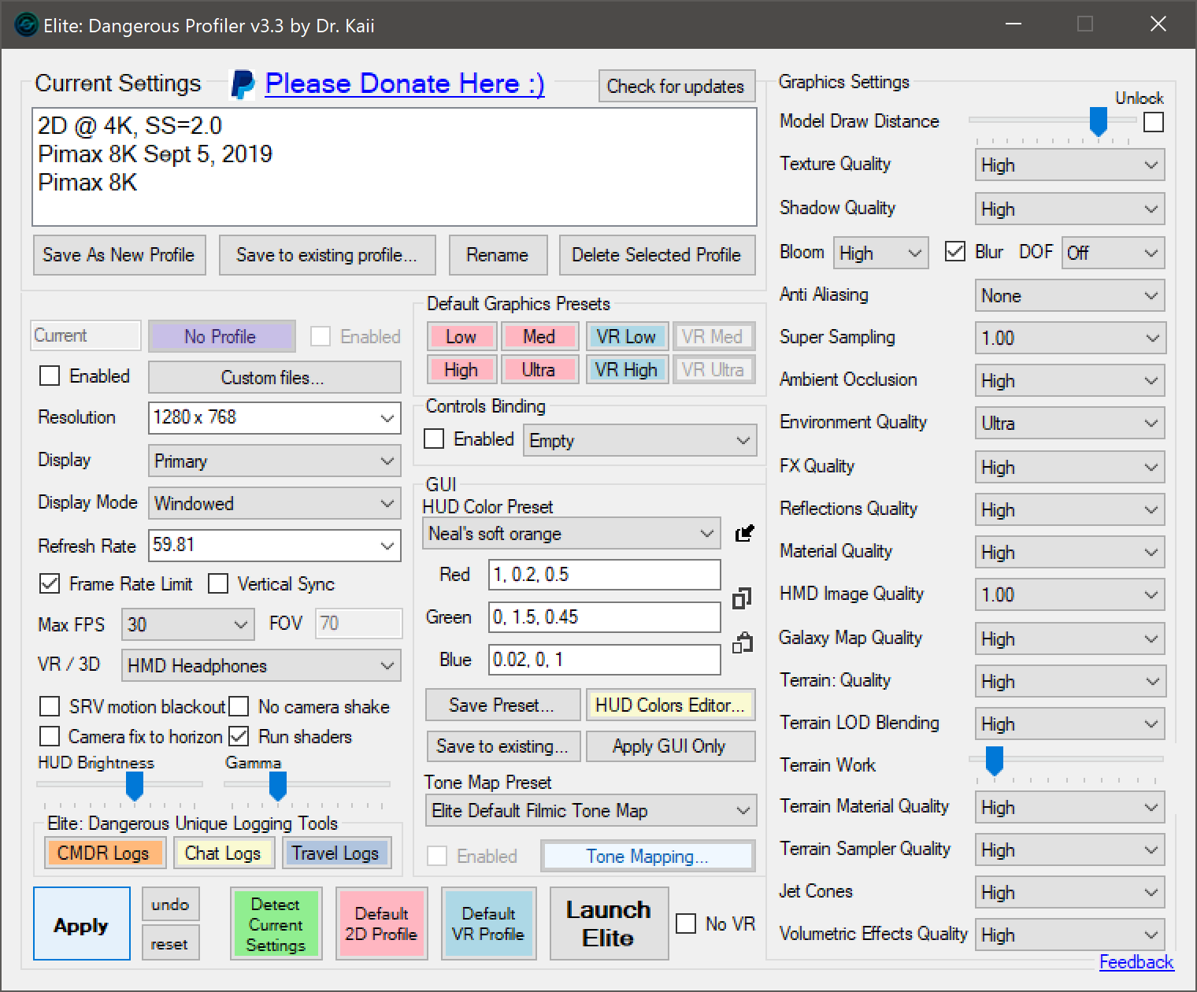Open the HUD Color Preset dropdown
This screenshot has width=1197, height=992.
tap(572, 534)
